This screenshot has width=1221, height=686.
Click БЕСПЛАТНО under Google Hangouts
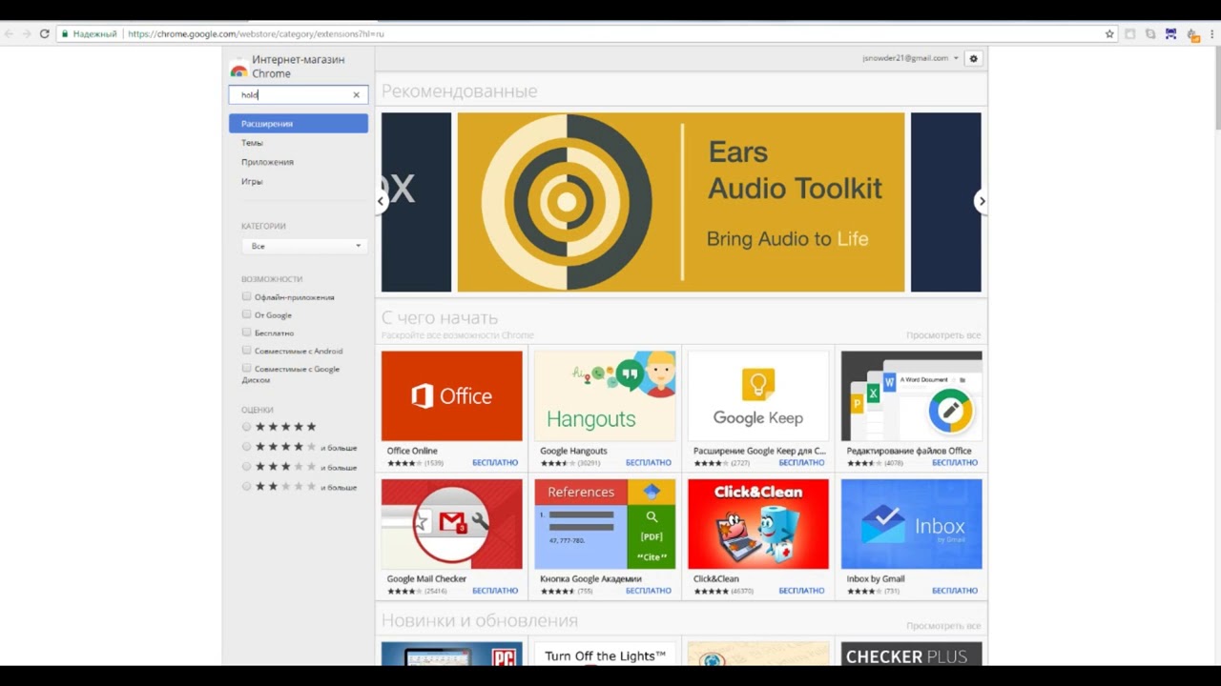[x=649, y=463]
